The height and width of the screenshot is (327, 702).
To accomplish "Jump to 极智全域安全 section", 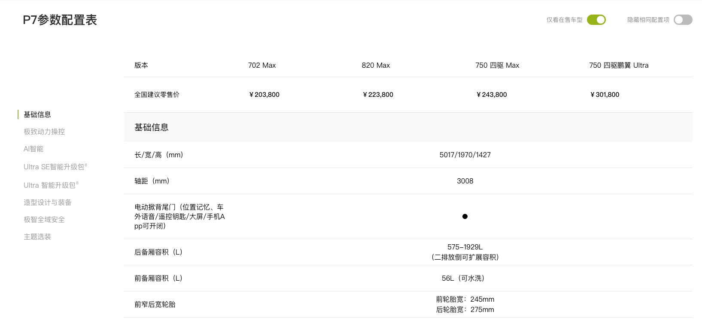I will pos(44,219).
